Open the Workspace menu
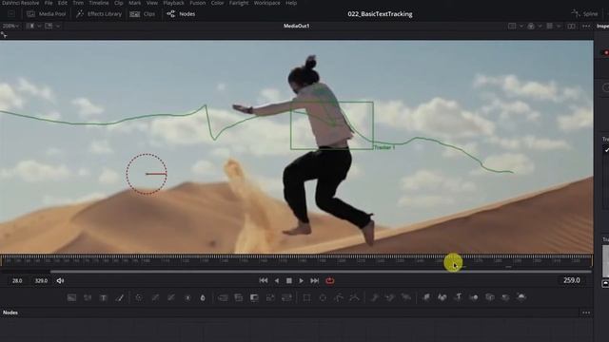This screenshot has width=609, height=342. [x=266, y=3]
